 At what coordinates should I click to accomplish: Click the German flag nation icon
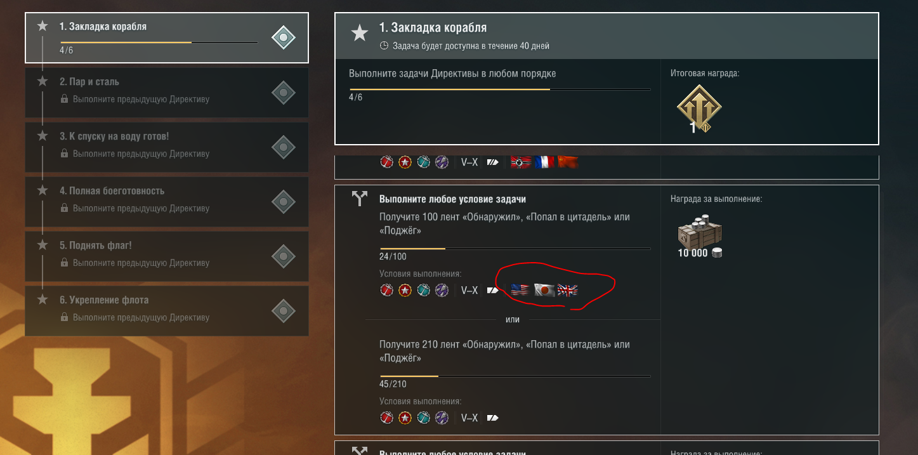click(520, 162)
